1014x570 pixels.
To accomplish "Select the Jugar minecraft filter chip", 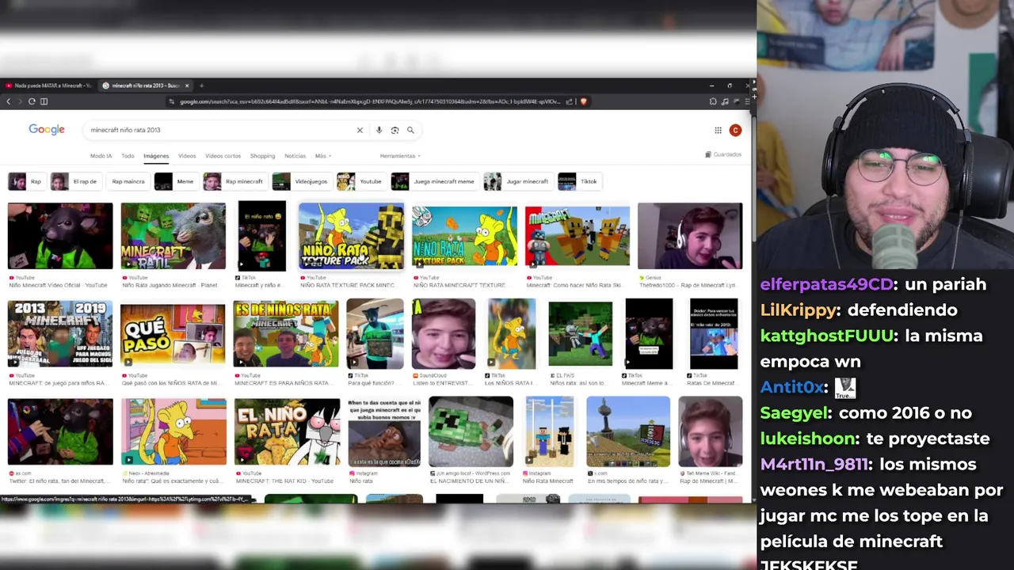I will coord(518,181).
